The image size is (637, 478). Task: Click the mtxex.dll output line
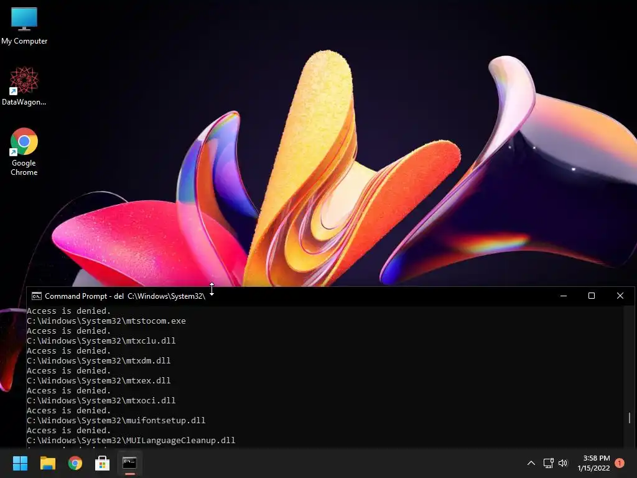tap(99, 380)
